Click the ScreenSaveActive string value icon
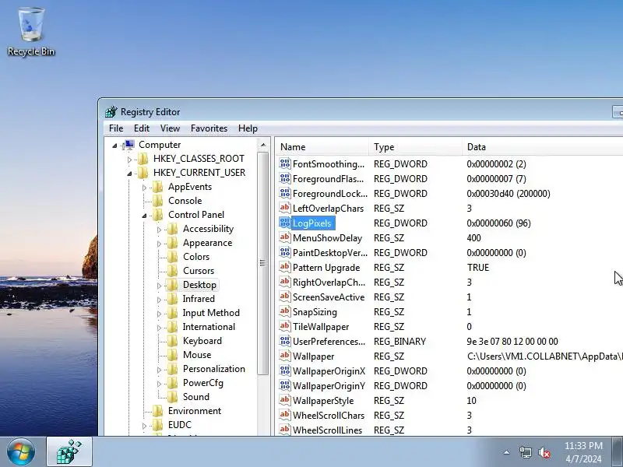 (x=285, y=297)
